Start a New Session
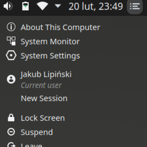Viewport: 147px width, 147px height. 44,98
